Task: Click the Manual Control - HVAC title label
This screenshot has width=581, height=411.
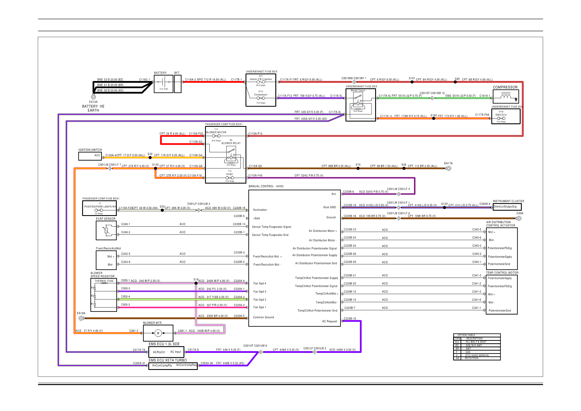Action: 266,186
